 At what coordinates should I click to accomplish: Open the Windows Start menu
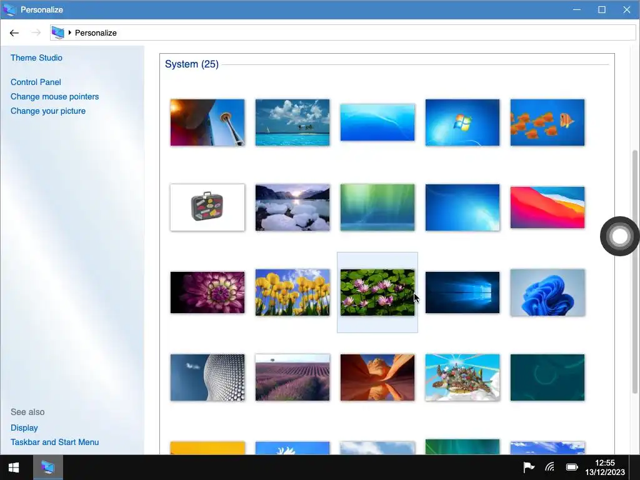[x=14, y=467]
